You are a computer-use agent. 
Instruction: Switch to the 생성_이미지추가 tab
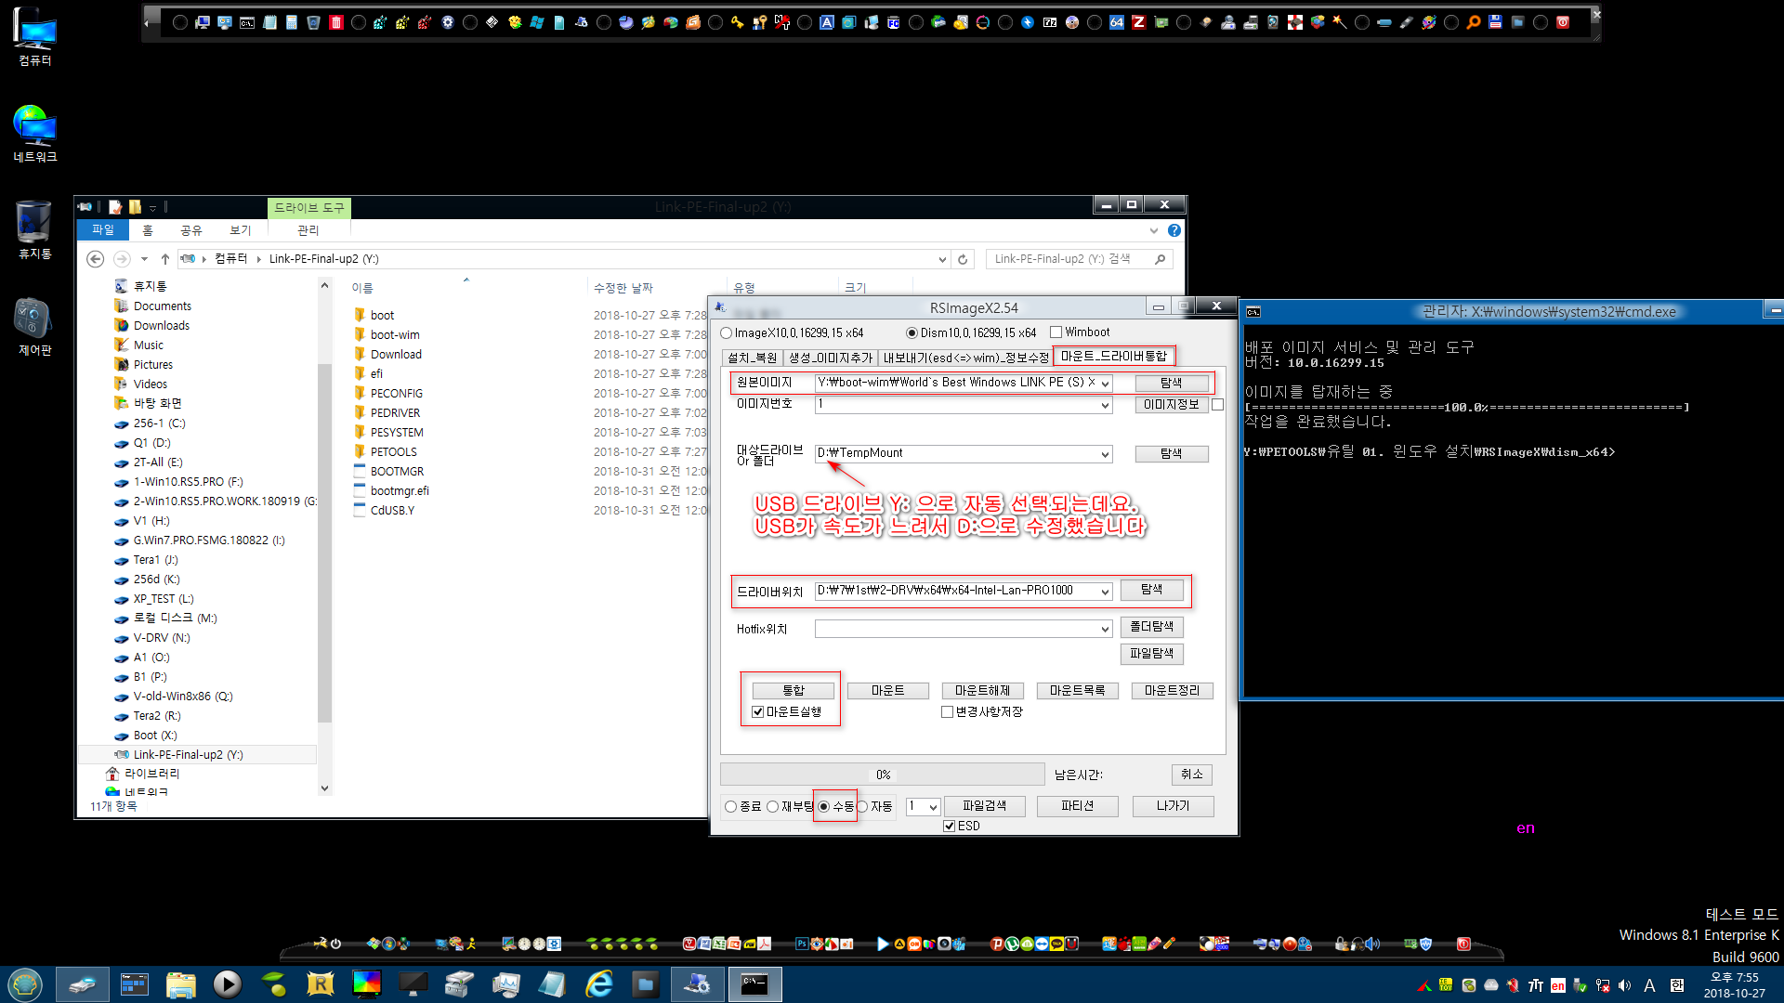coord(831,358)
